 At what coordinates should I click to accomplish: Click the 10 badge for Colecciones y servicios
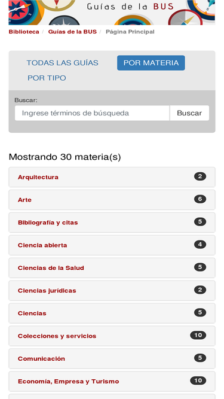click(x=198, y=335)
